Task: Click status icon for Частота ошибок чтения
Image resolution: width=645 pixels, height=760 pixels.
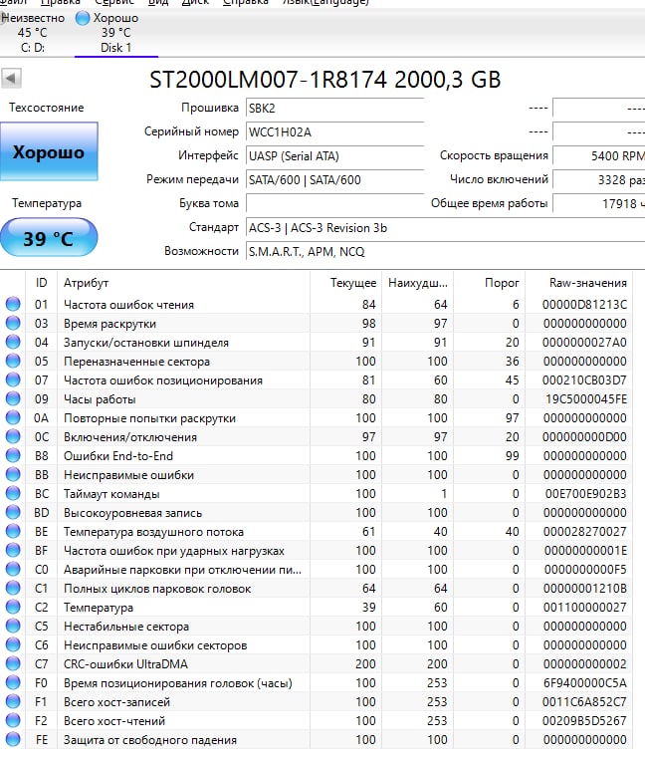Action: click(13, 304)
